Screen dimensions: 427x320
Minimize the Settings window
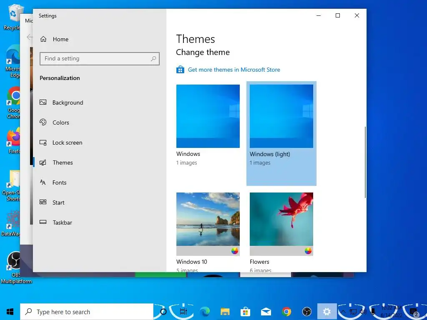tap(319, 15)
